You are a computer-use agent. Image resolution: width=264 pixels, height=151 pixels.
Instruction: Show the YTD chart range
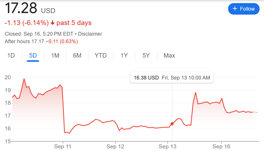(101, 55)
